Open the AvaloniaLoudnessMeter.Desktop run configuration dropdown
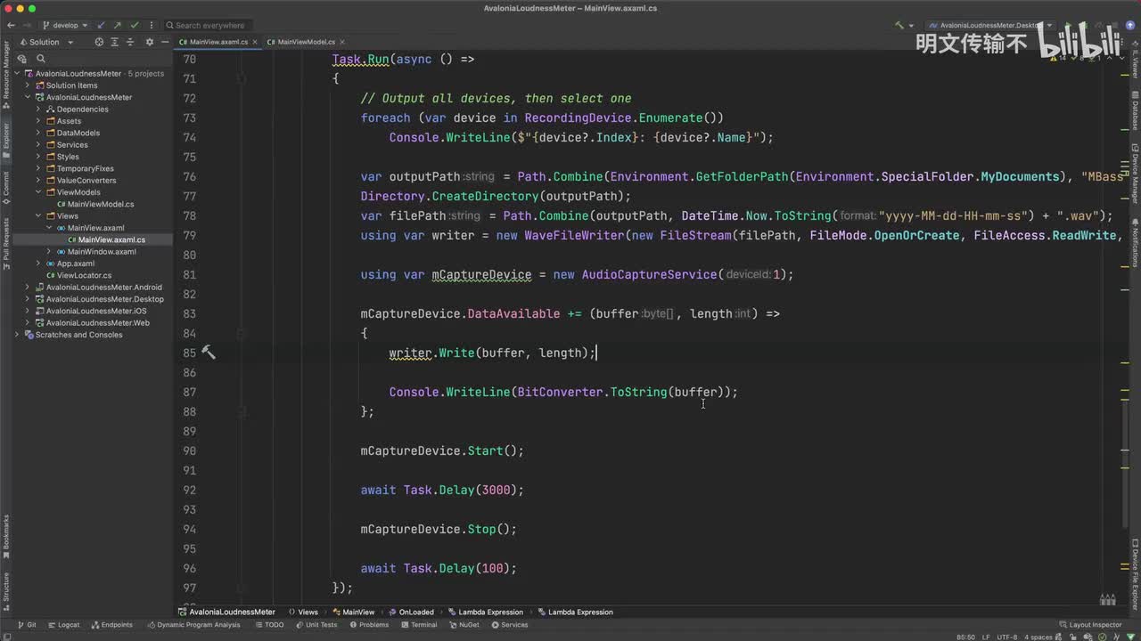The height and width of the screenshot is (641, 1141). [x=991, y=26]
